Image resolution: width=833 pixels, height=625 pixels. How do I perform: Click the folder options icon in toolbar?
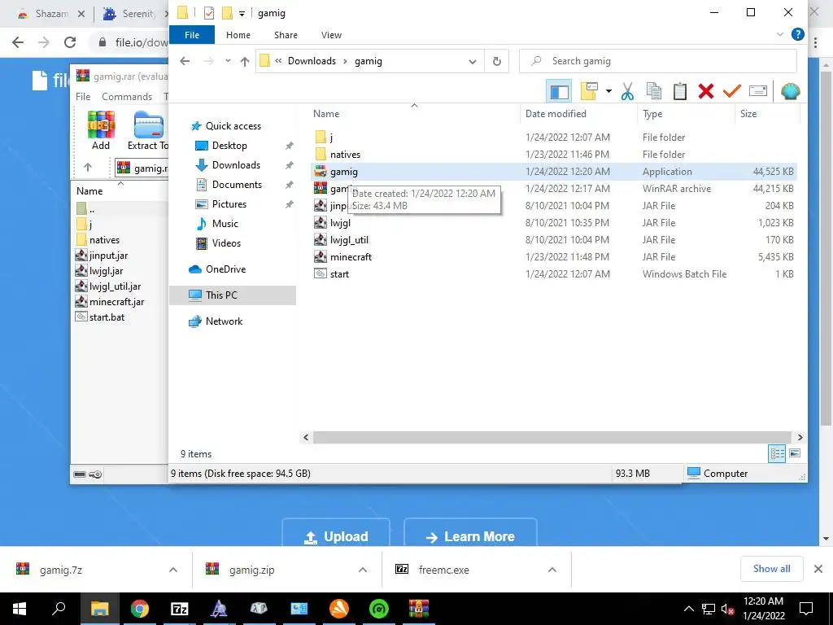pyautogui.click(x=589, y=91)
